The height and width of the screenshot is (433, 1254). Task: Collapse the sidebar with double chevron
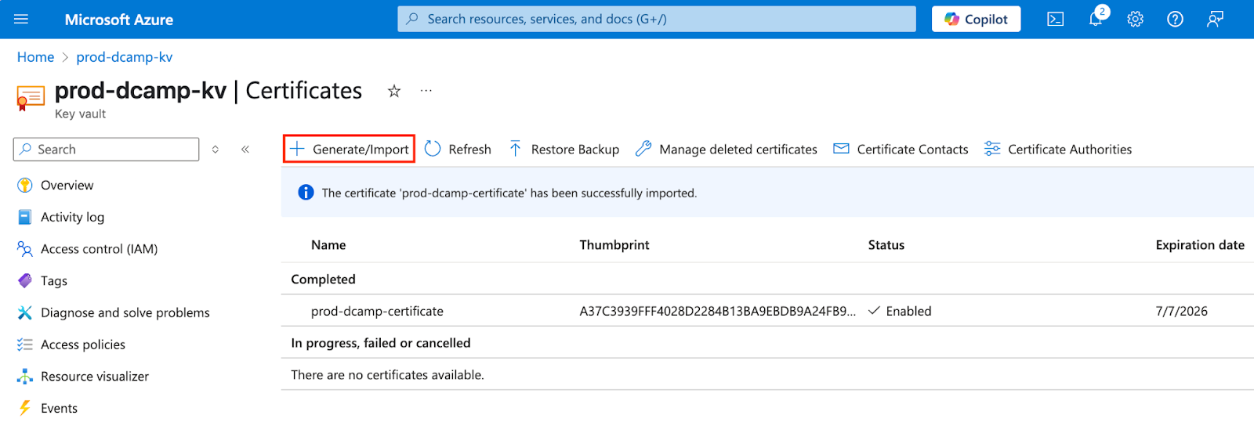245,149
